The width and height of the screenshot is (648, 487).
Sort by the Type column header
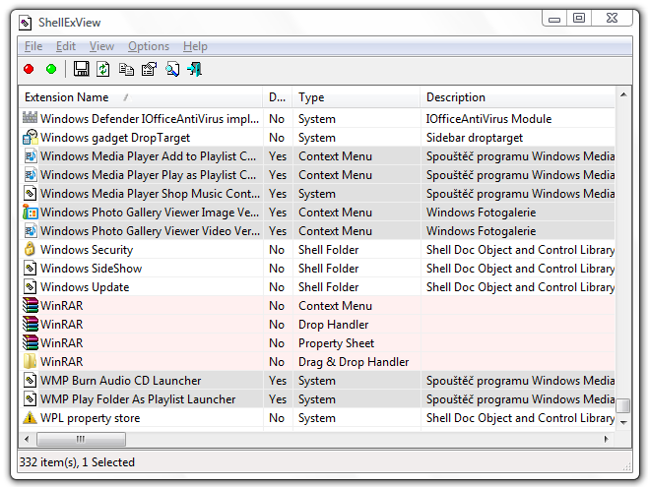click(x=356, y=97)
